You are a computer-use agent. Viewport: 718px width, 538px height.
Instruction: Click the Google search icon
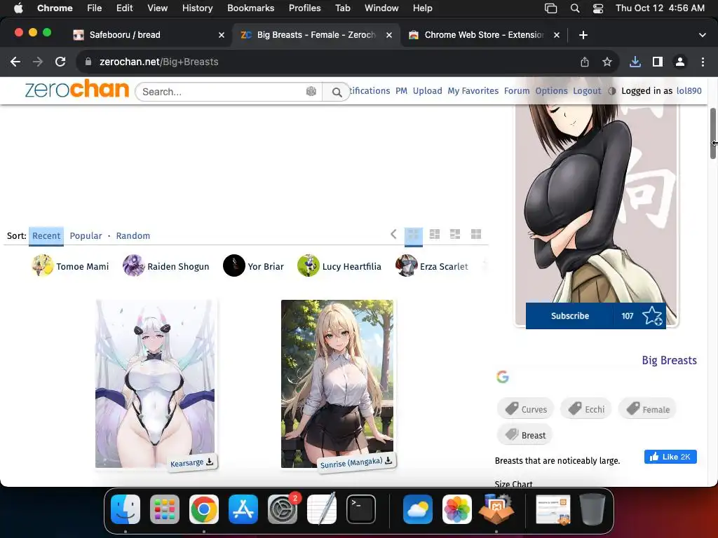tap(502, 377)
